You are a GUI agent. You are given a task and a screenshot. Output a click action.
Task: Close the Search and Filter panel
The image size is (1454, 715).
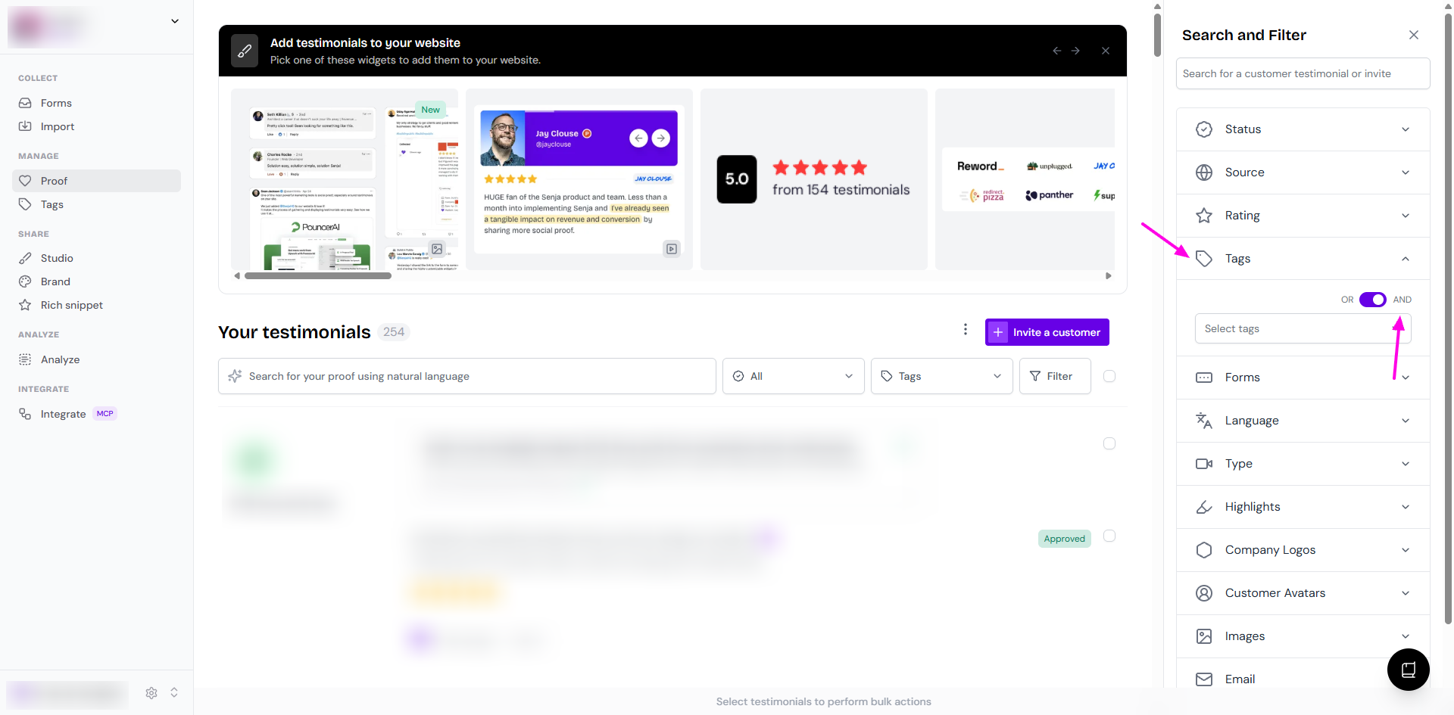tap(1413, 35)
